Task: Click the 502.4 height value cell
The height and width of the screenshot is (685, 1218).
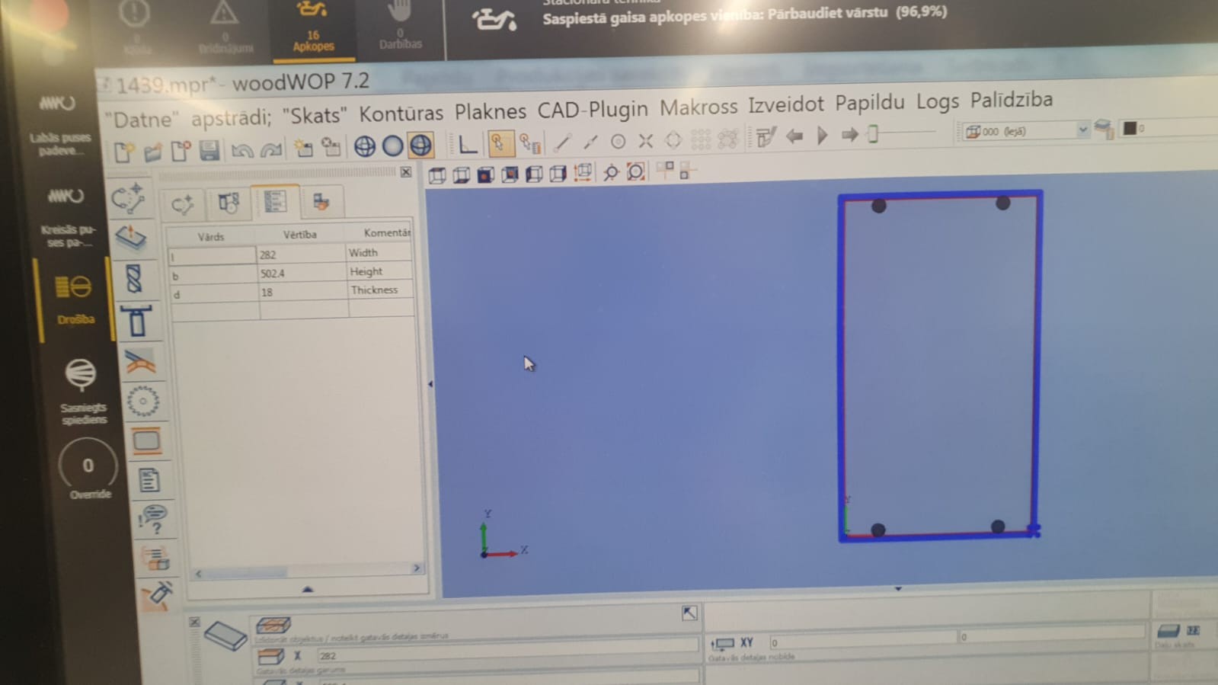Action: click(302, 273)
